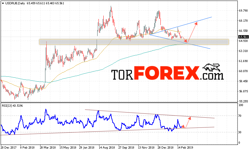Select the 13 Nov 2018 date label
Image resolution: width=250 pixels, height=151 pixels.
point(146,148)
